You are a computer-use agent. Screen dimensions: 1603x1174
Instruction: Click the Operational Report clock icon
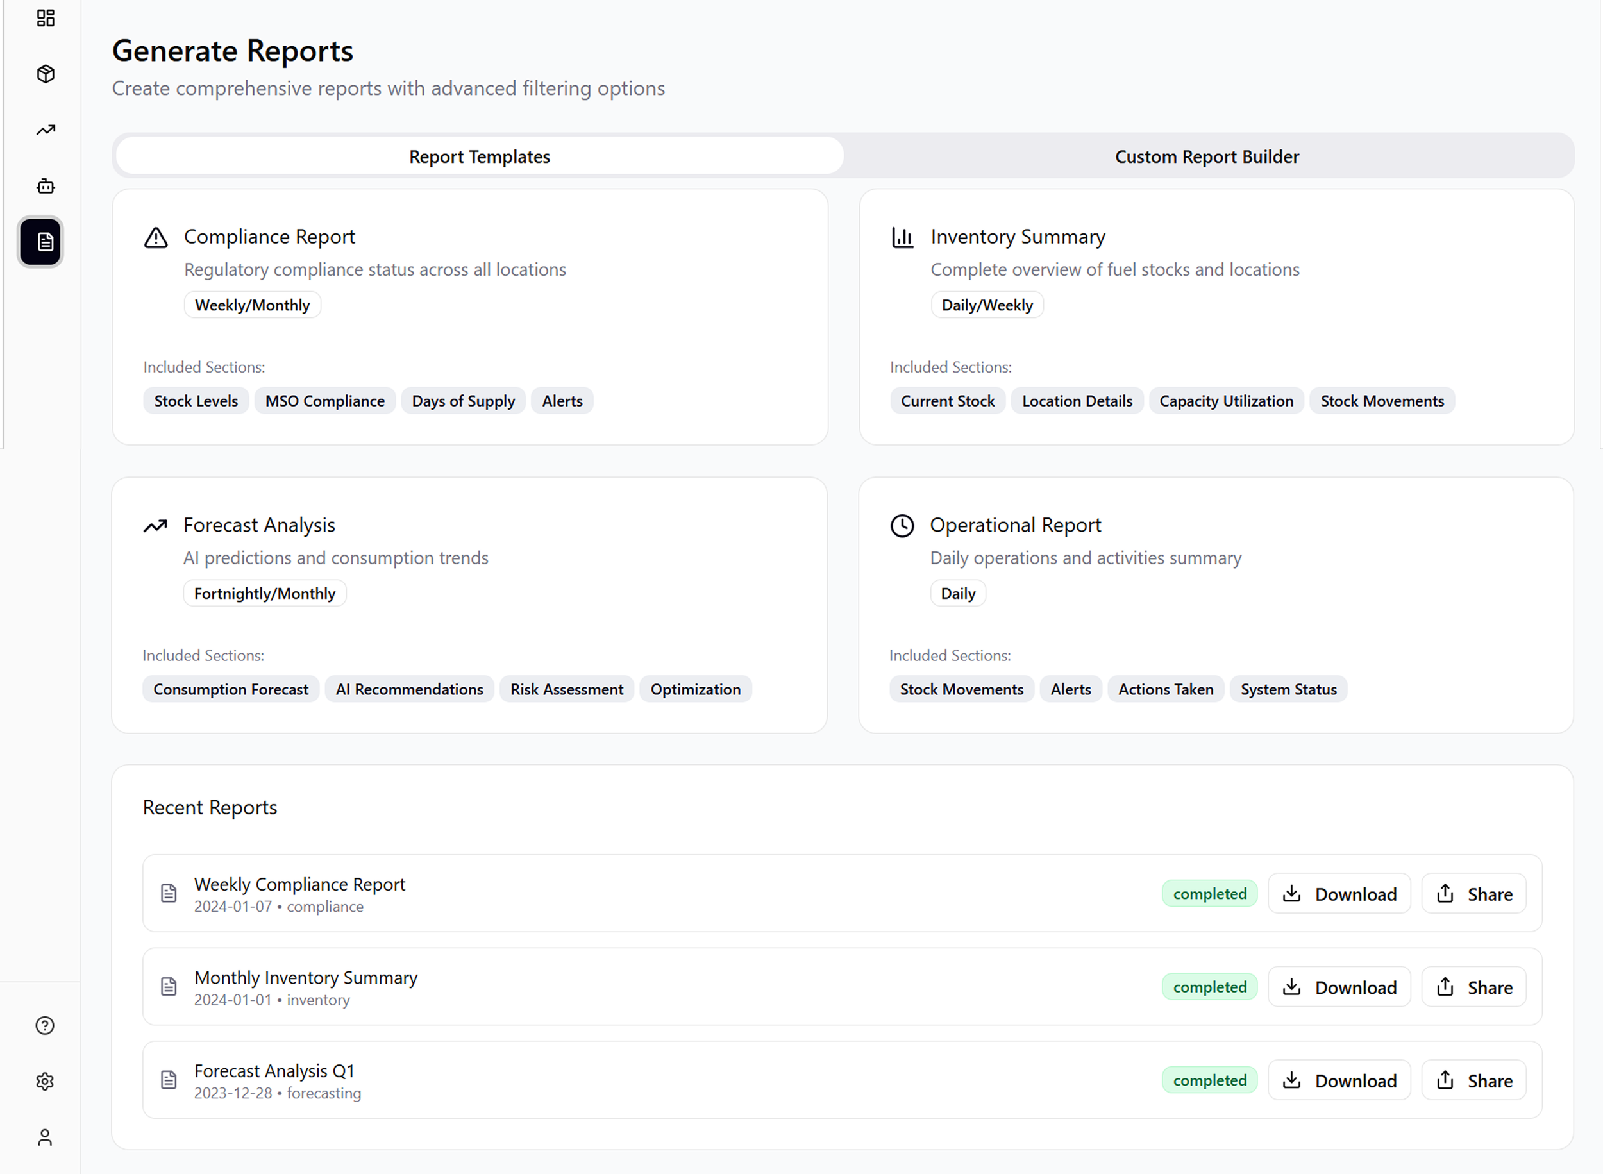902,526
